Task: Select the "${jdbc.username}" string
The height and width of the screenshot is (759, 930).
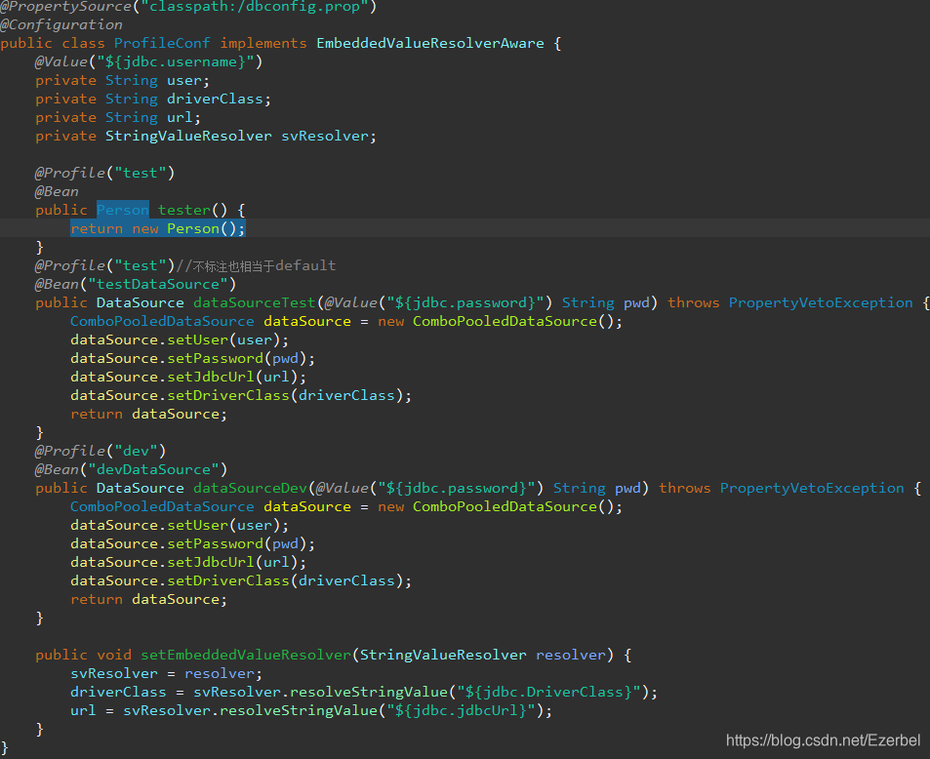Action: click(x=175, y=61)
